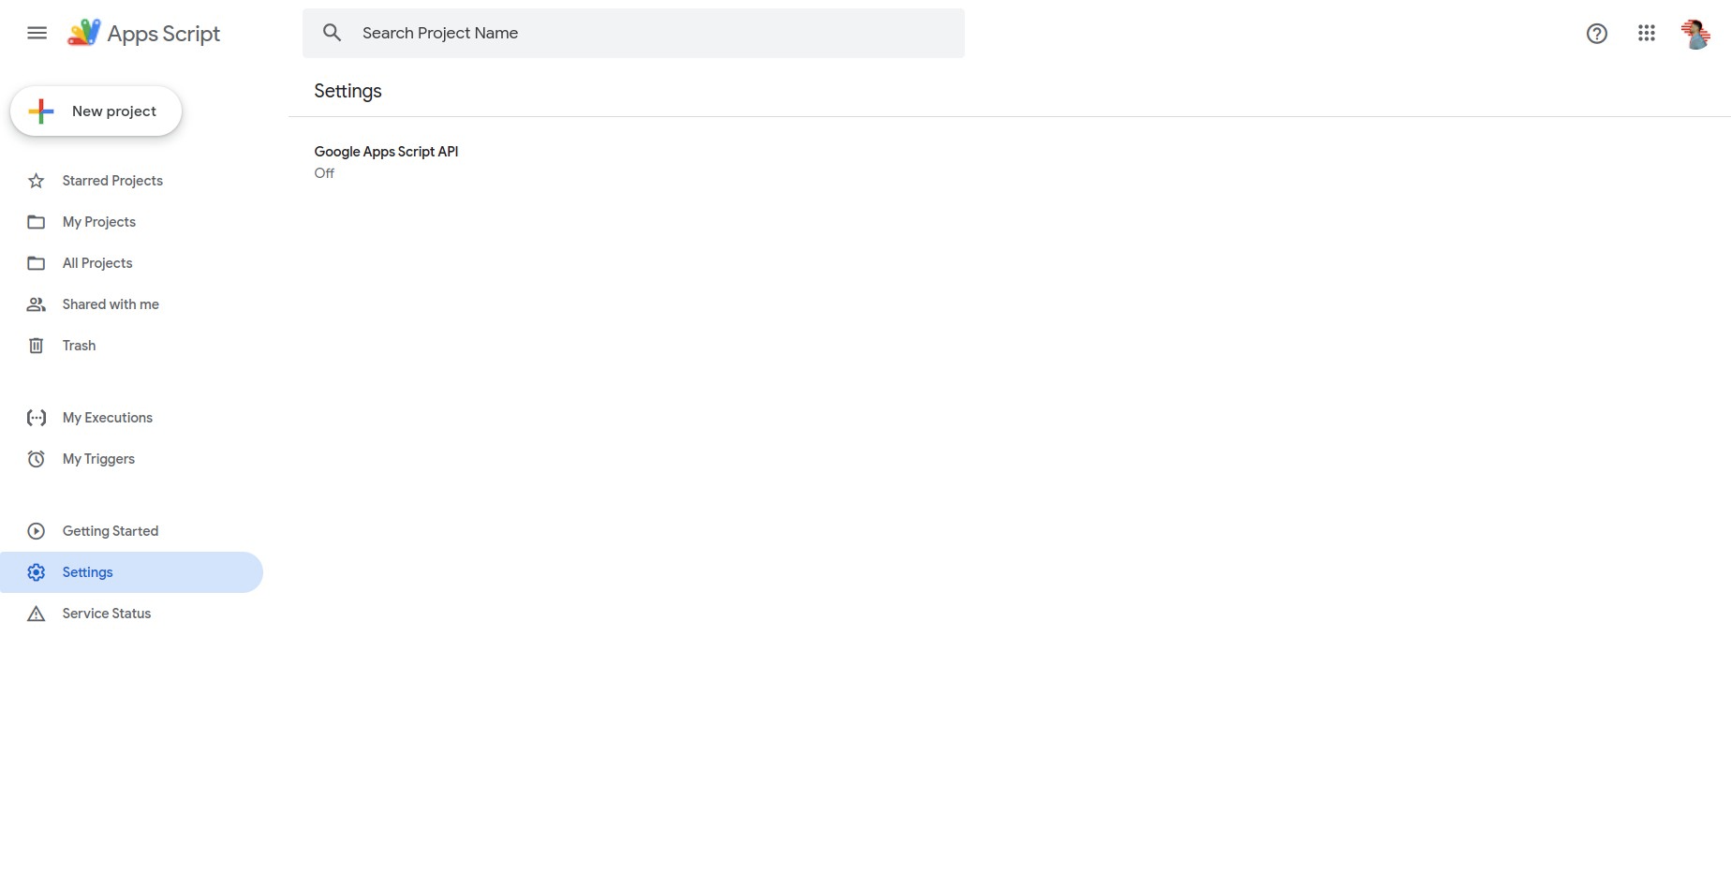
Task: Open the Google apps grid
Action: [1647, 34]
